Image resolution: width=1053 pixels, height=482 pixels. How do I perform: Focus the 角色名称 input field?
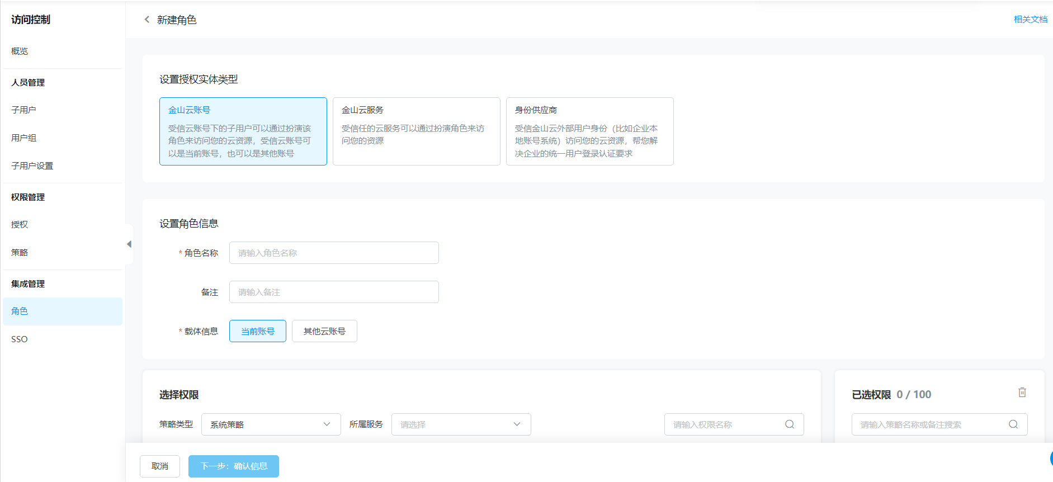334,253
